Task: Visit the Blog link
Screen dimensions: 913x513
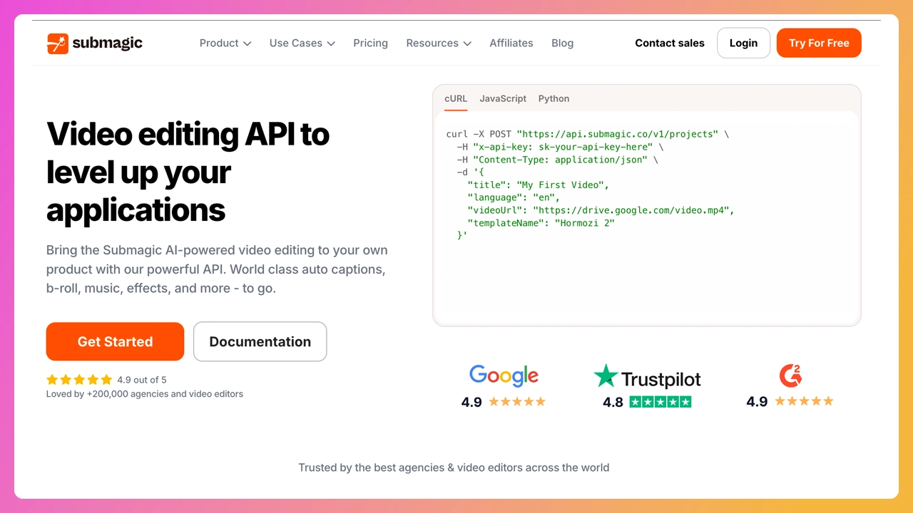Action: pos(562,43)
